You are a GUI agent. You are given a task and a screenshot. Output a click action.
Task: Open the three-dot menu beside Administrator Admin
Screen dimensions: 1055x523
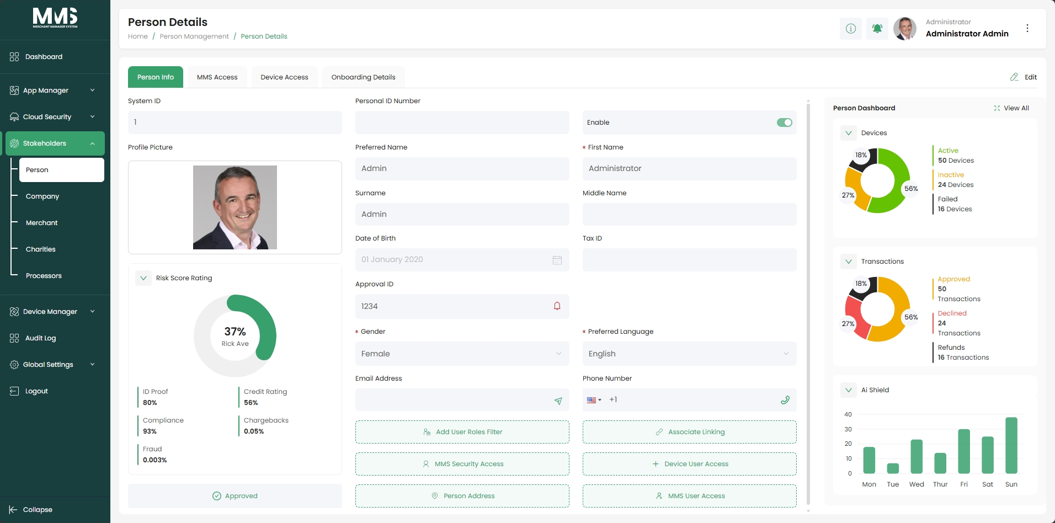(1027, 28)
